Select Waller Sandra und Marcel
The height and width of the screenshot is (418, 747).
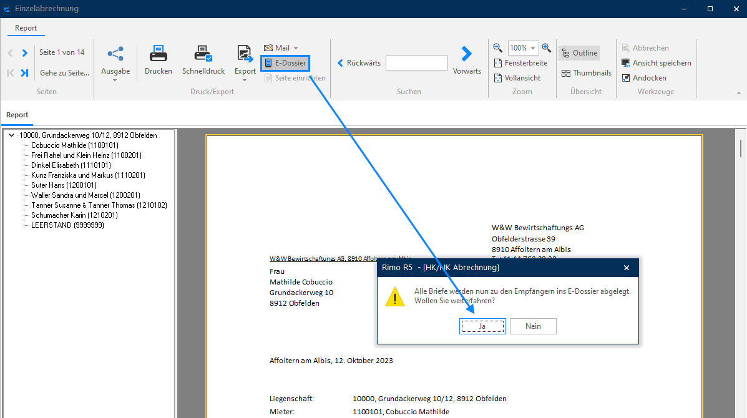click(x=85, y=195)
